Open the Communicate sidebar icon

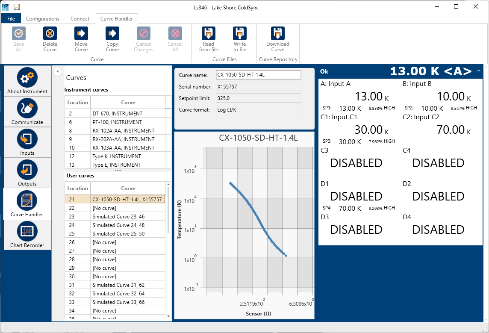tap(27, 112)
